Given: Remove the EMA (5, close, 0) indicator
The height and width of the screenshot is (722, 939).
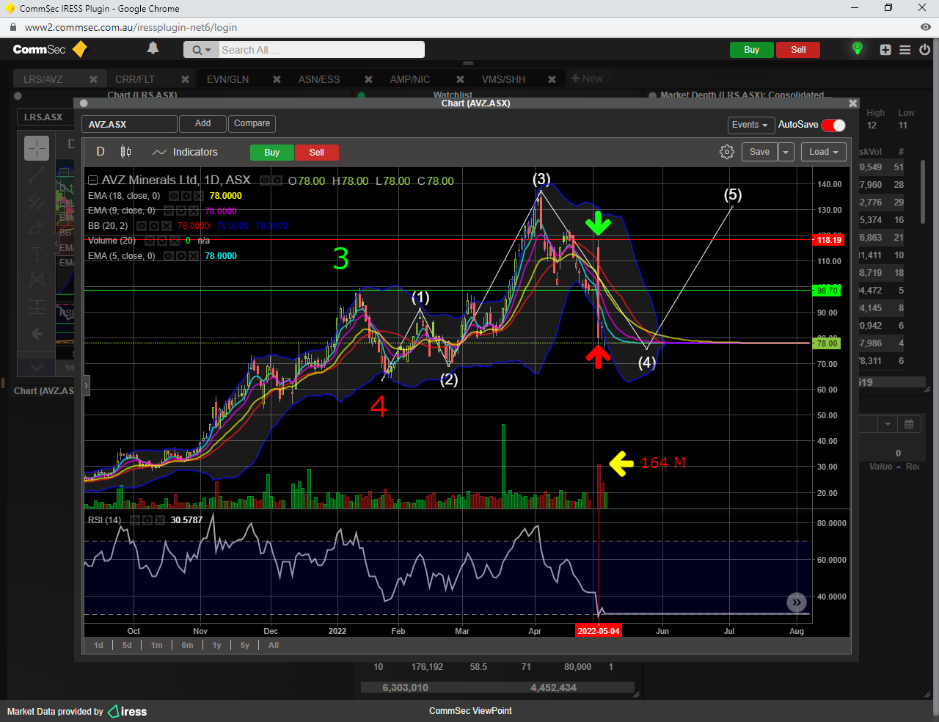Looking at the screenshot, I should pyautogui.click(x=193, y=256).
